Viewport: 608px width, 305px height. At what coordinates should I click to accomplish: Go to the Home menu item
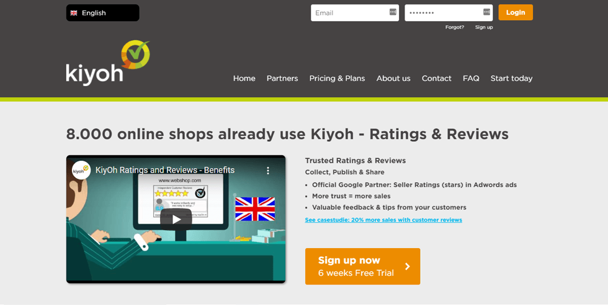coord(244,79)
